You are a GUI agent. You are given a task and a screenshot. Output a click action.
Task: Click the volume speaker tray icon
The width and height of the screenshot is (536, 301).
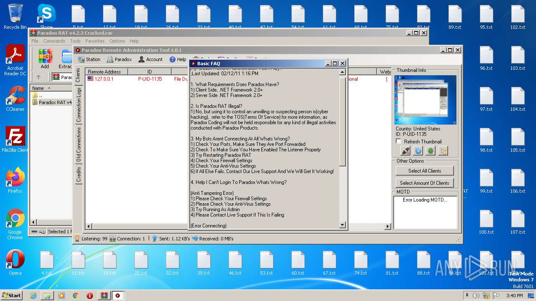pyautogui.click(x=476, y=296)
